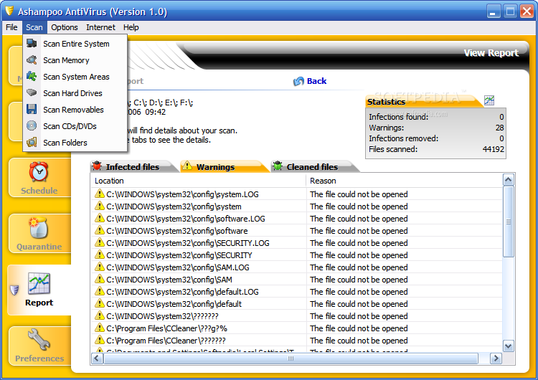Open Quarantine via the jar icon
The image size is (538, 380).
coord(38,228)
